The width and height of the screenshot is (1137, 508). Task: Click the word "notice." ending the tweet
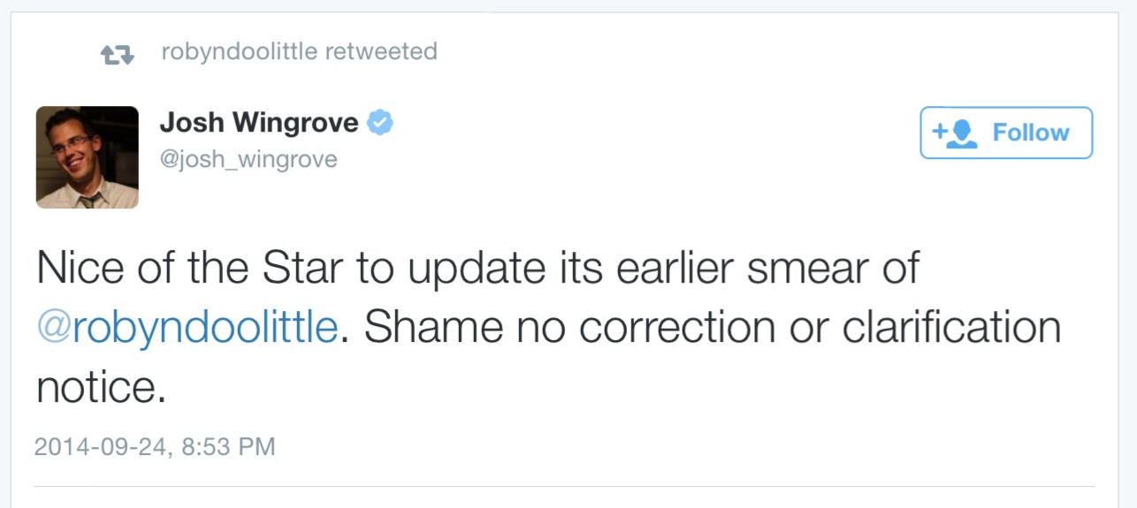point(101,387)
